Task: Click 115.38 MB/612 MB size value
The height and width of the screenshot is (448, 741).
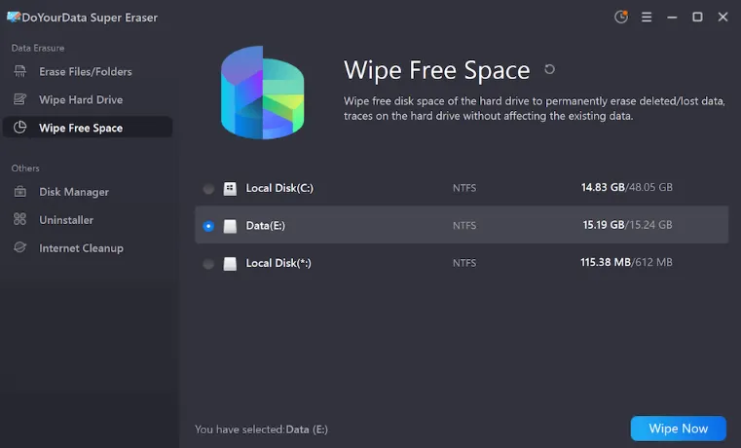Action: (x=626, y=262)
